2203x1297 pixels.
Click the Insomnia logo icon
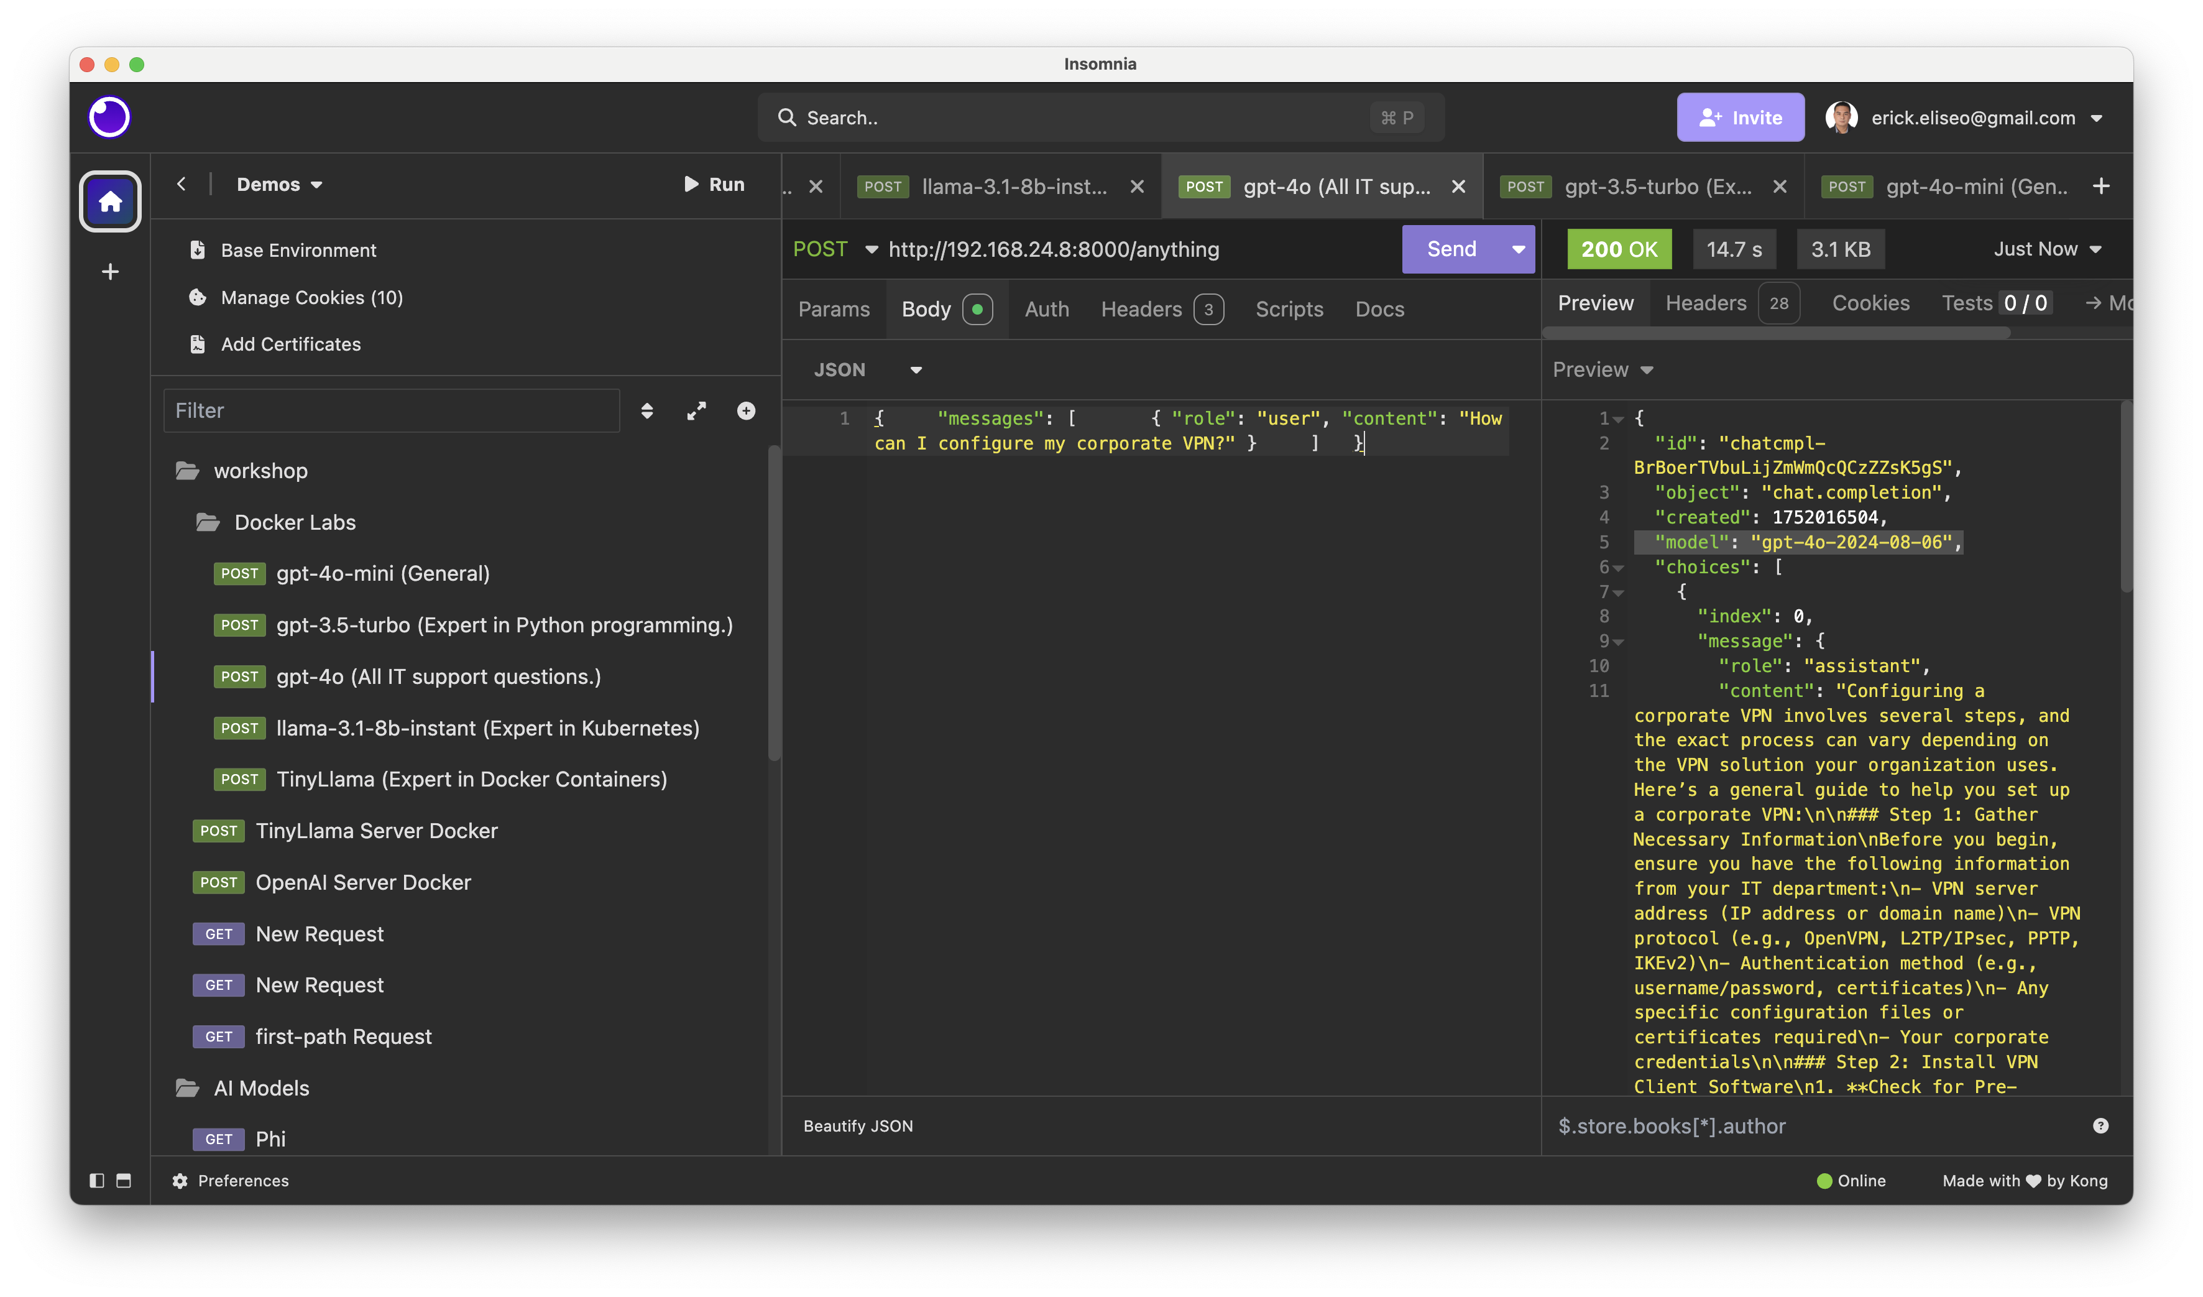coord(109,117)
